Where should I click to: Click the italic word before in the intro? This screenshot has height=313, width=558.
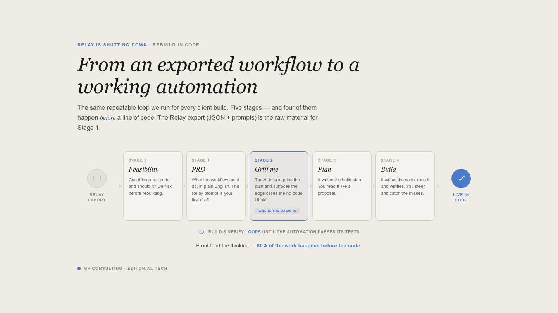coord(108,118)
